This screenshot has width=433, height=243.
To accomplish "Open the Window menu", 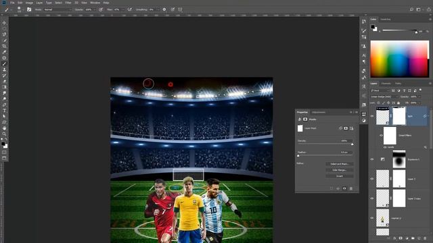I will (95, 3).
